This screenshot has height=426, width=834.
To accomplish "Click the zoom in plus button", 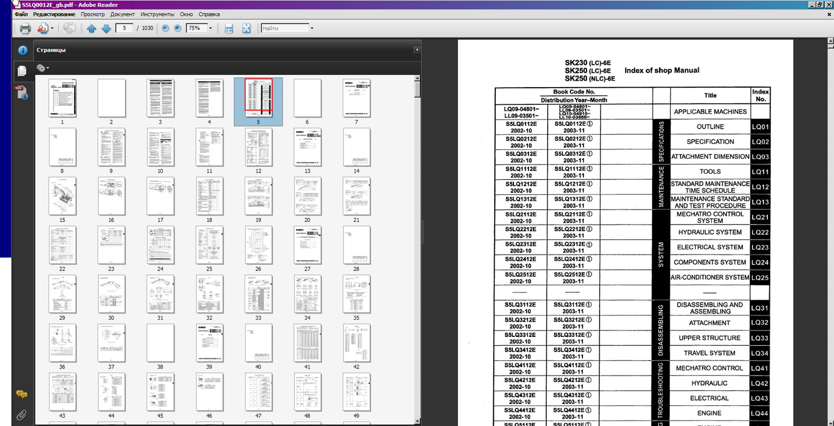I will click(x=177, y=28).
